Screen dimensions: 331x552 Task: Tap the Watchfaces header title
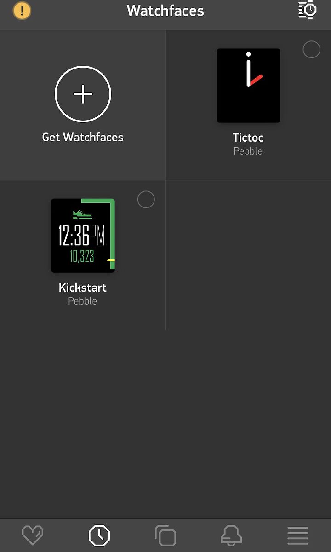tap(165, 11)
